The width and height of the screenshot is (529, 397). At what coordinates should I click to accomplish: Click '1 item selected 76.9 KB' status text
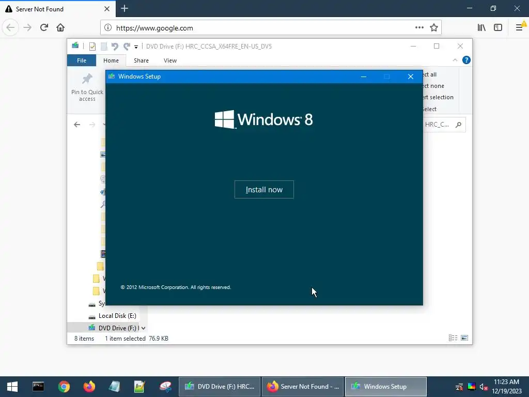[x=136, y=338]
